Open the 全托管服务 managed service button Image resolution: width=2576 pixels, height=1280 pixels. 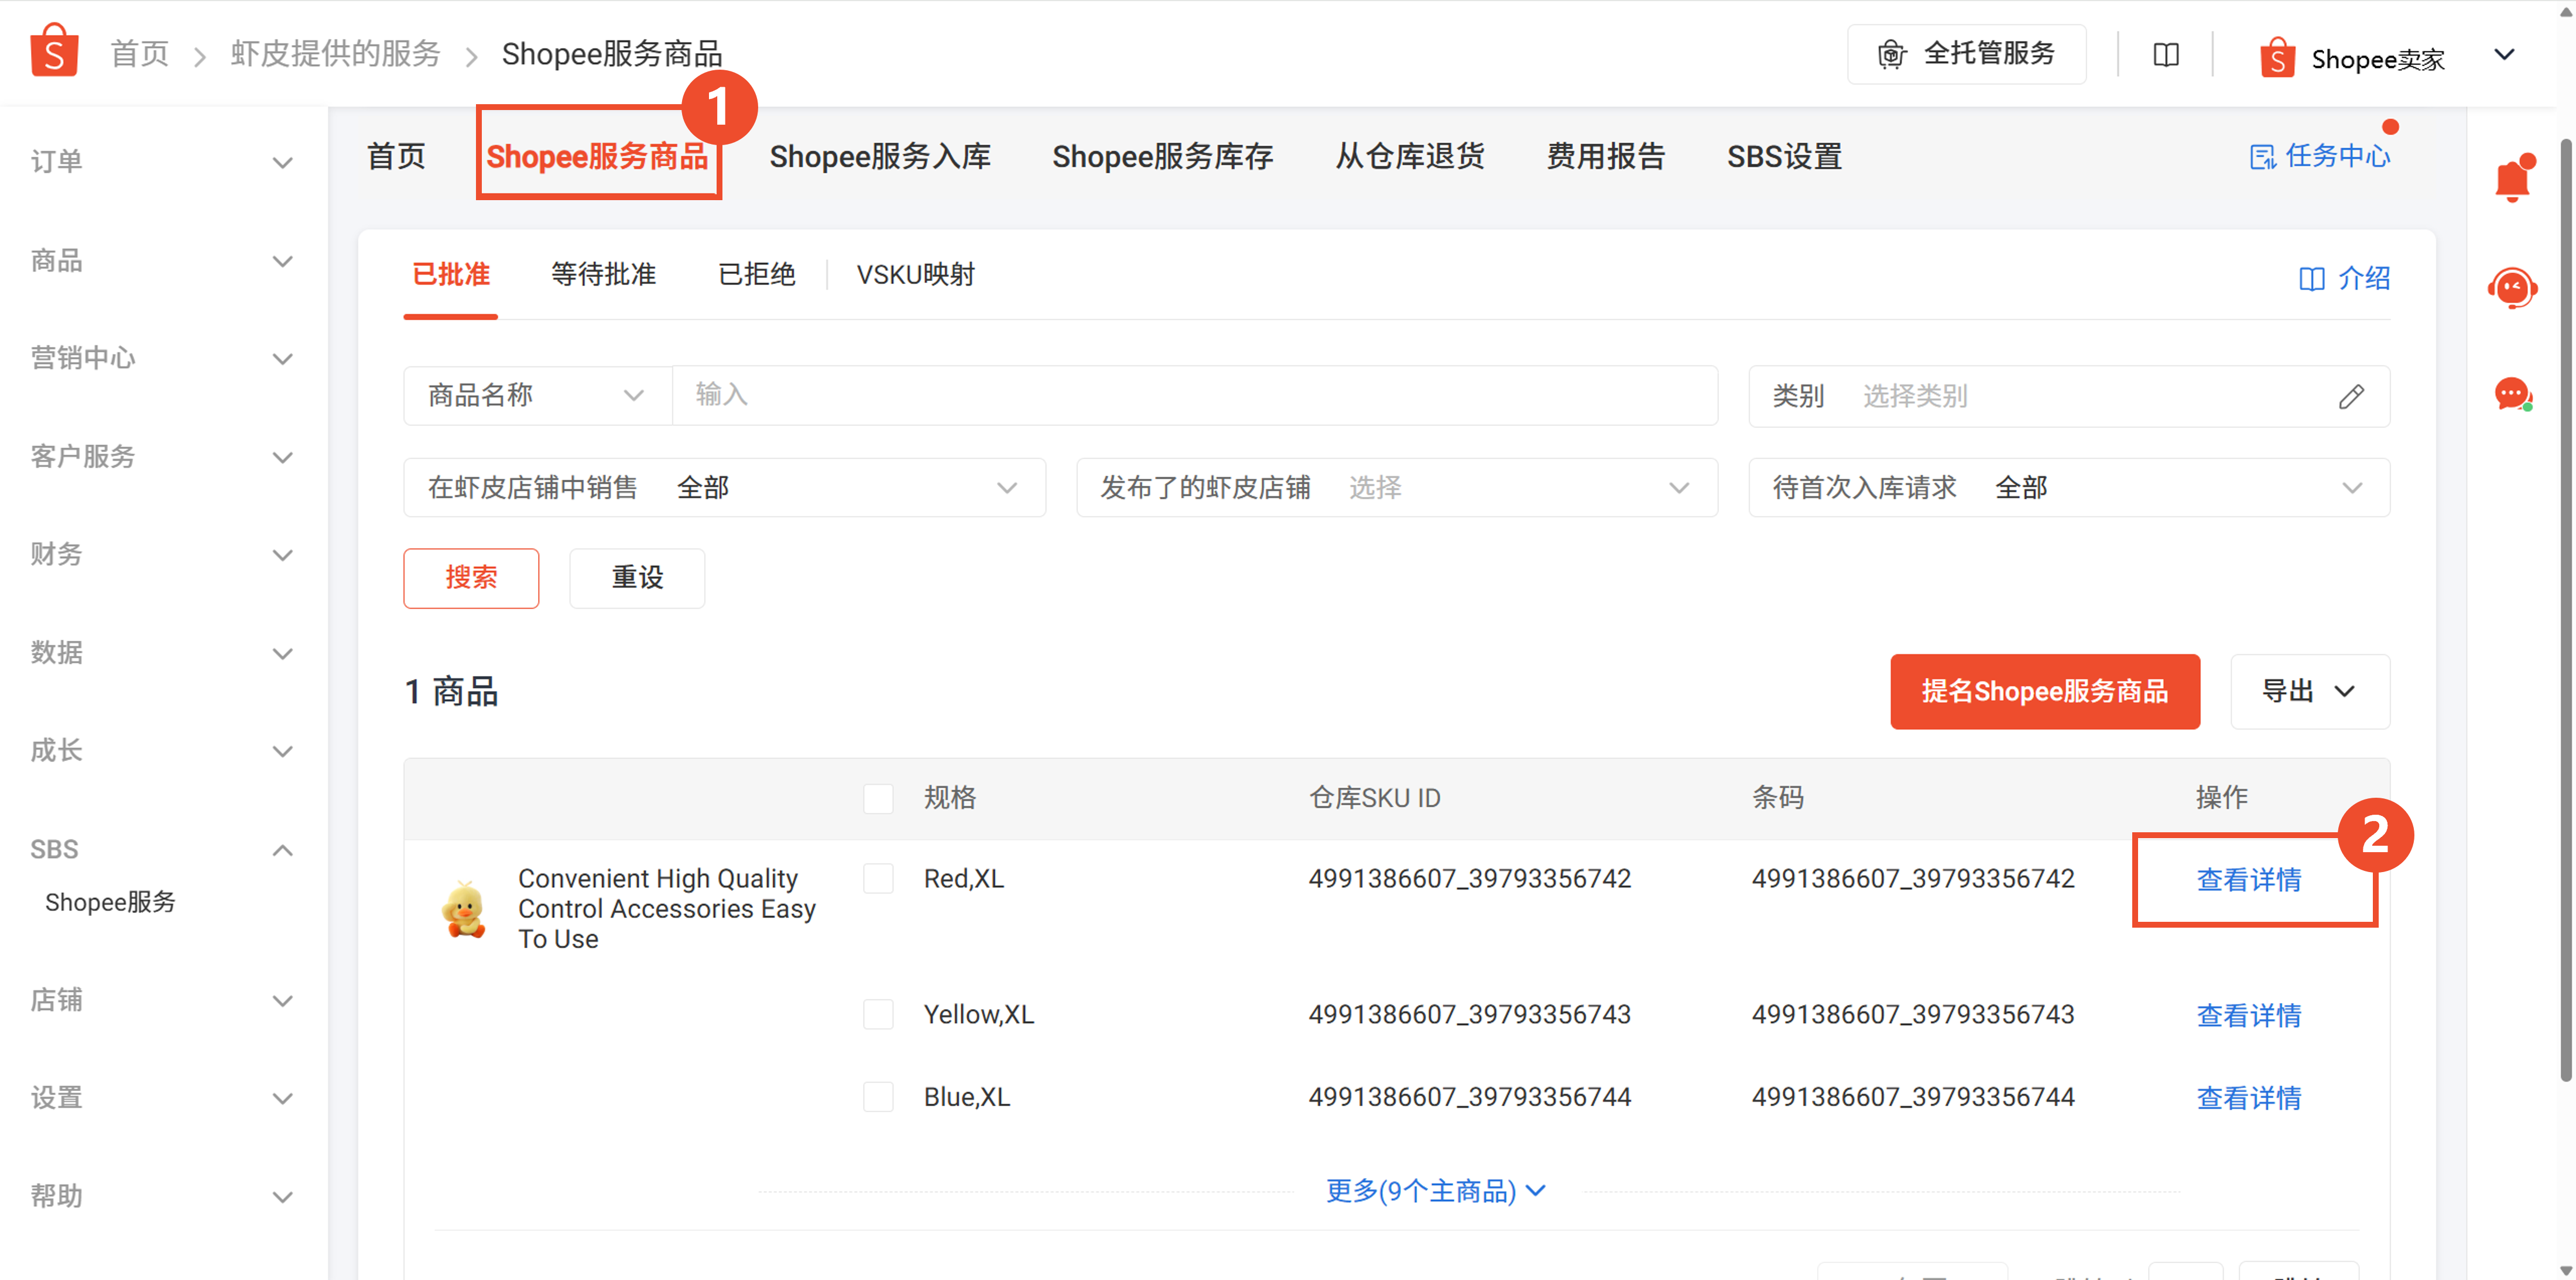(x=1966, y=54)
